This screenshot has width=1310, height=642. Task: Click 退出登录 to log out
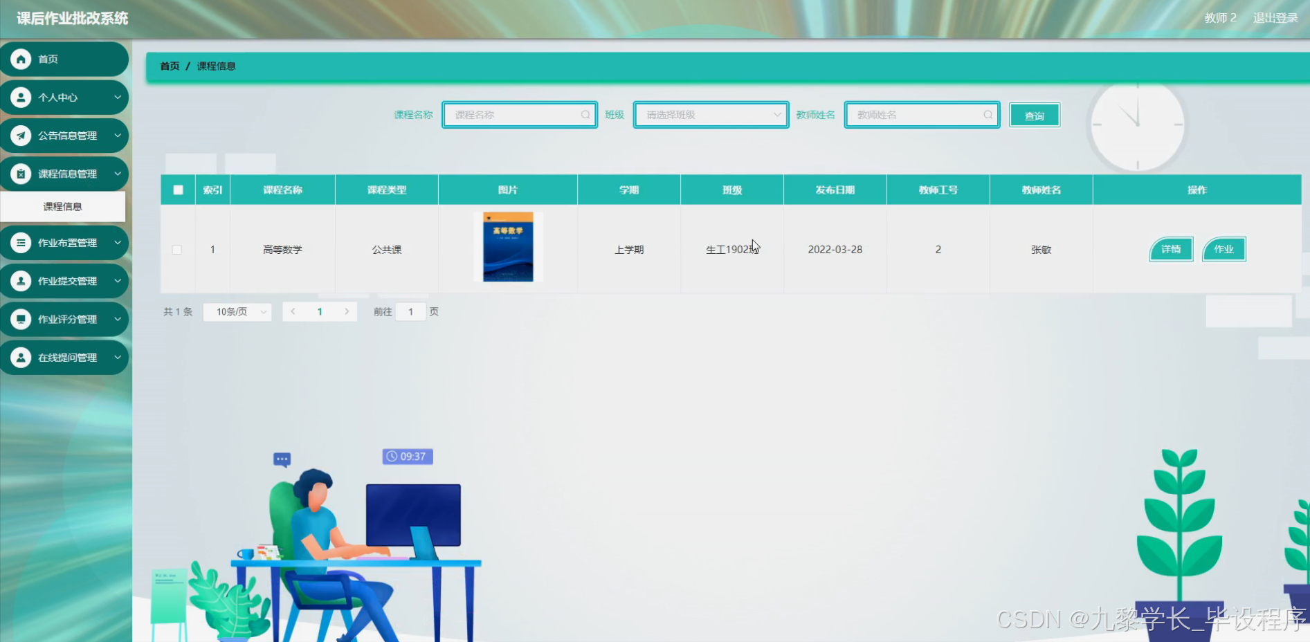pyautogui.click(x=1275, y=18)
